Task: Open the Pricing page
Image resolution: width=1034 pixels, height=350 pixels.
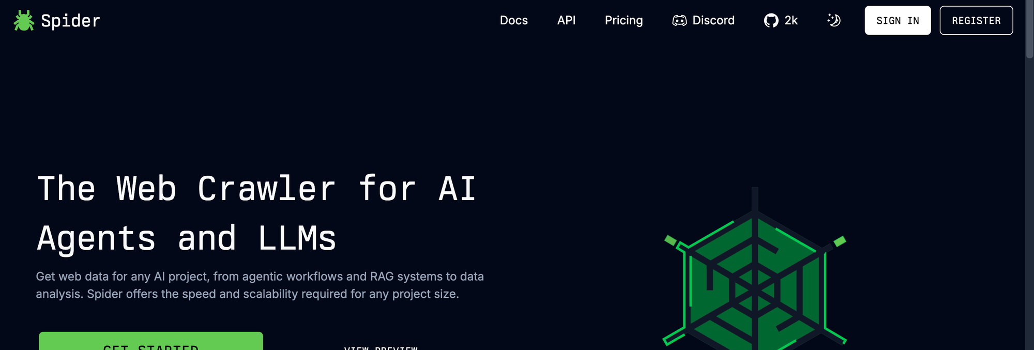Action: [x=624, y=21]
